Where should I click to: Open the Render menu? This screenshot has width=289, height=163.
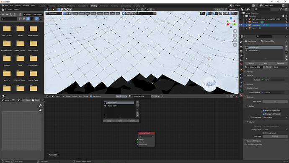tap(18, 5)
